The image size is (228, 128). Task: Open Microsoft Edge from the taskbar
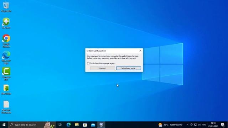68,125
